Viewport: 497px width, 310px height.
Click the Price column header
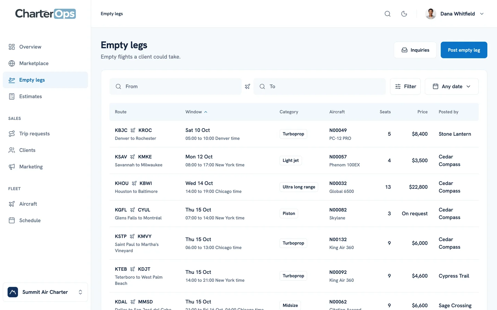coord(422,112)
